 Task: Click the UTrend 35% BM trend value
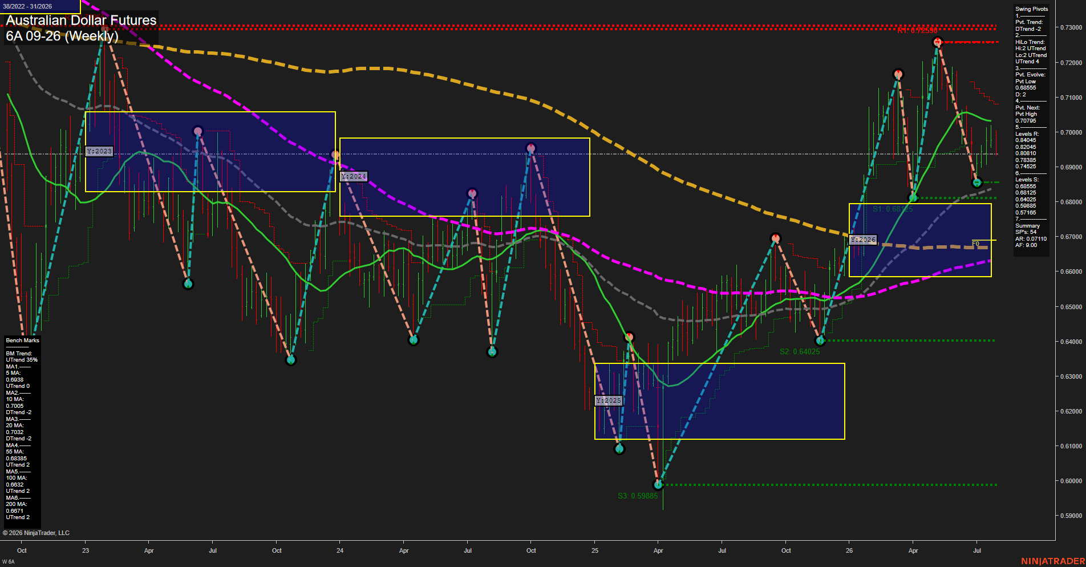coord(22,360)
